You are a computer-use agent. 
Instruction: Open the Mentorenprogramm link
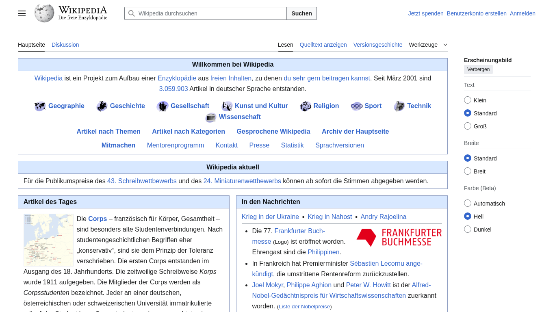coord(176,145)
